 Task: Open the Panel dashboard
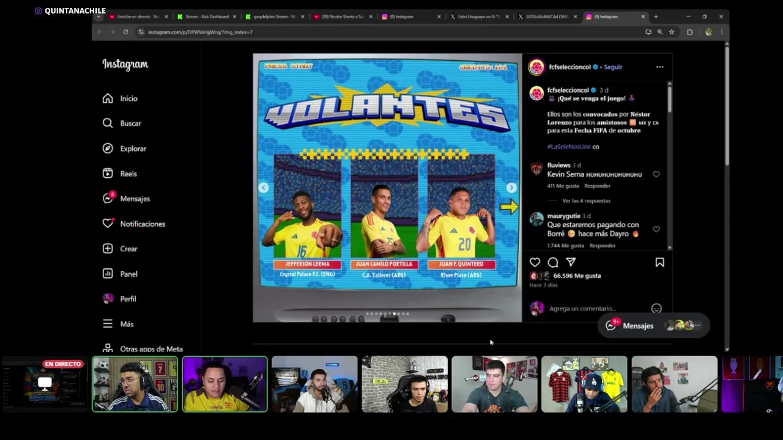[120, 274]
